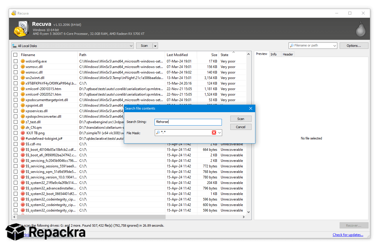Check the box for wslconfig.exe
This screenshot has height=247, width=379.
[15, 61]
